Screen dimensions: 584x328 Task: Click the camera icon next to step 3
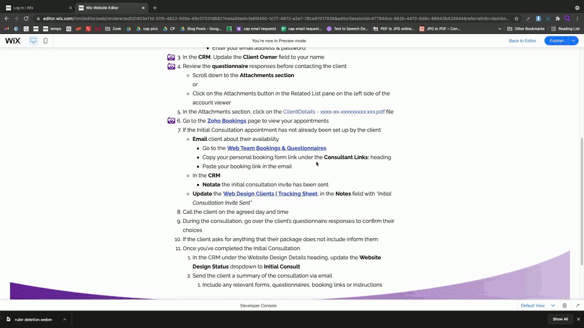tap(171, 57)
